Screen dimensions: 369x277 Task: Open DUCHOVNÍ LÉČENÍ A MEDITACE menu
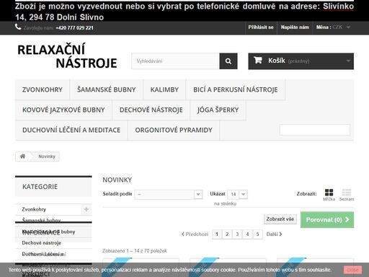(71, 130)
